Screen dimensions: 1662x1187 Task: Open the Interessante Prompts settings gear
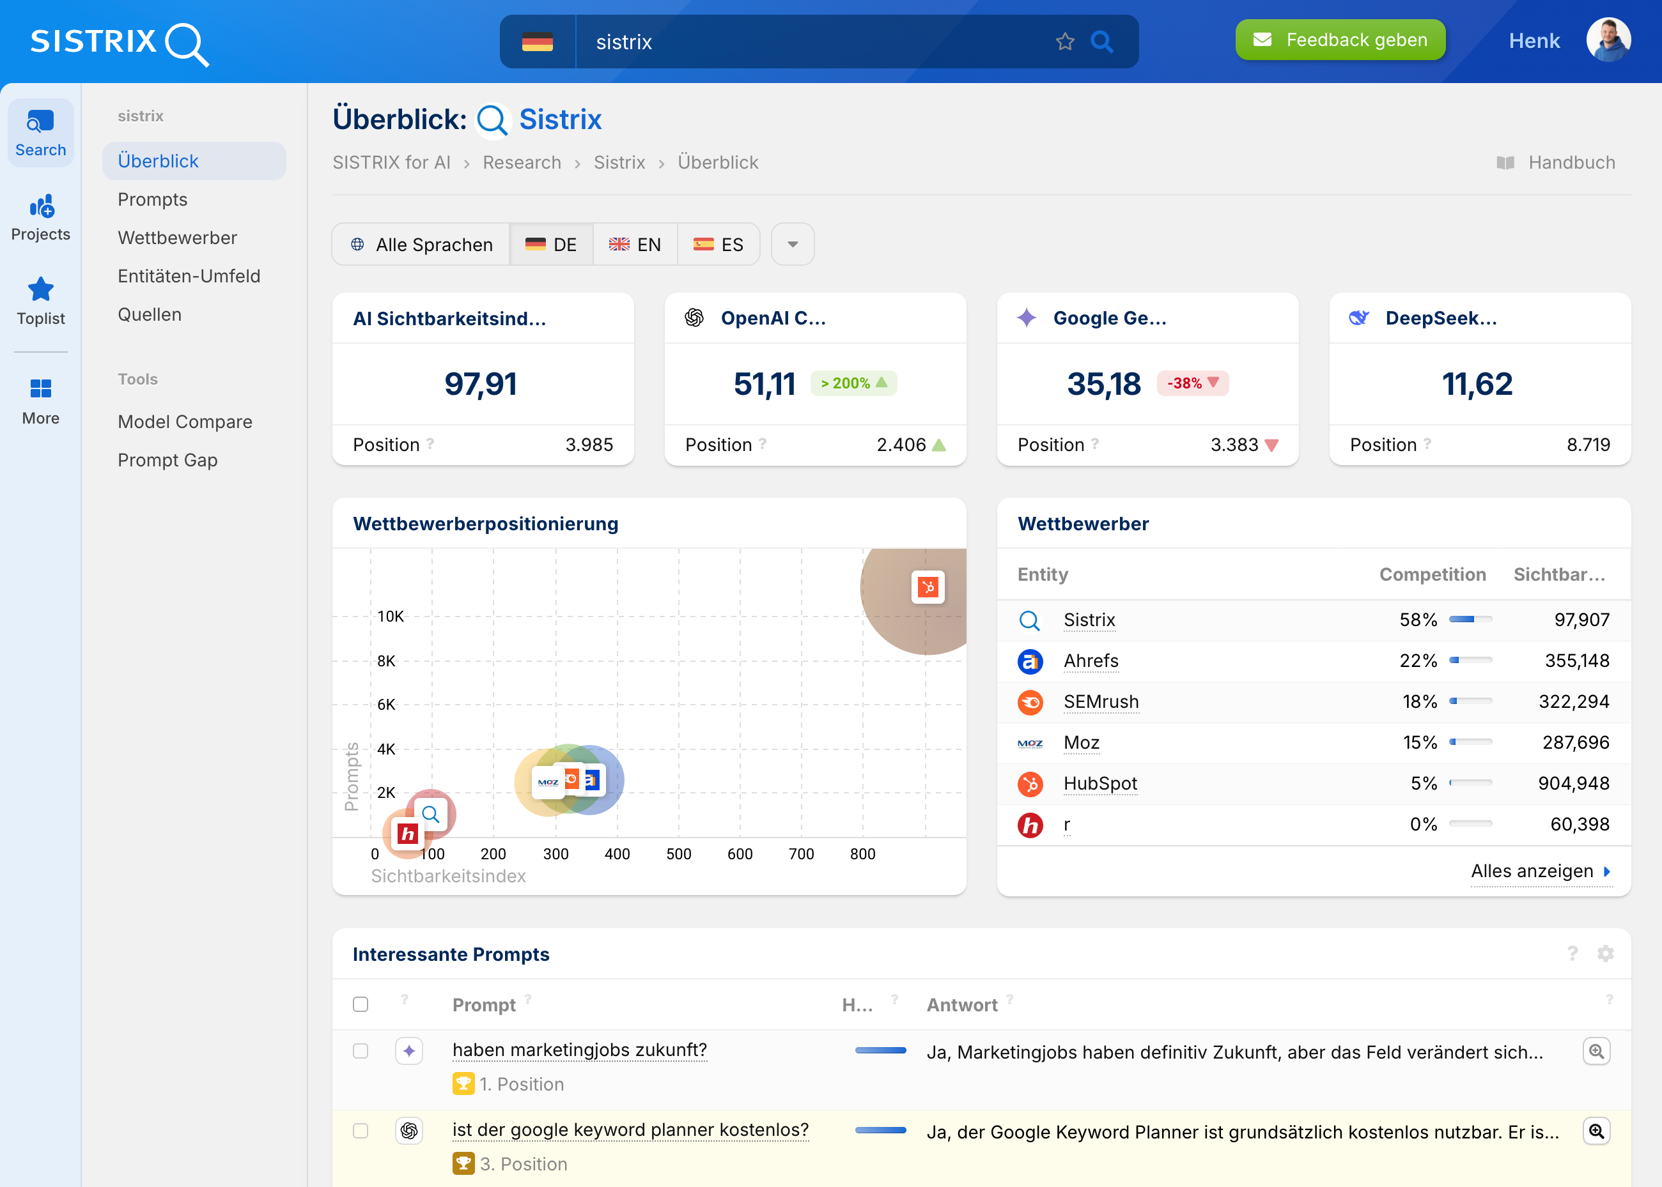[1606, 954]
